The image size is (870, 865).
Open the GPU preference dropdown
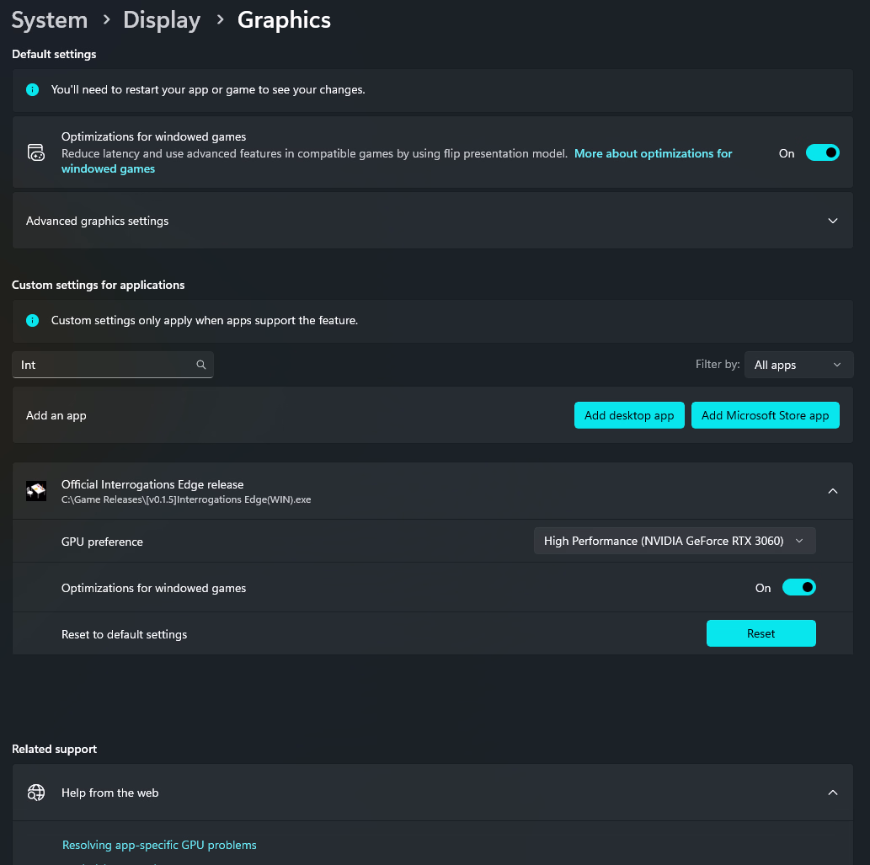[x=674, y=541]
